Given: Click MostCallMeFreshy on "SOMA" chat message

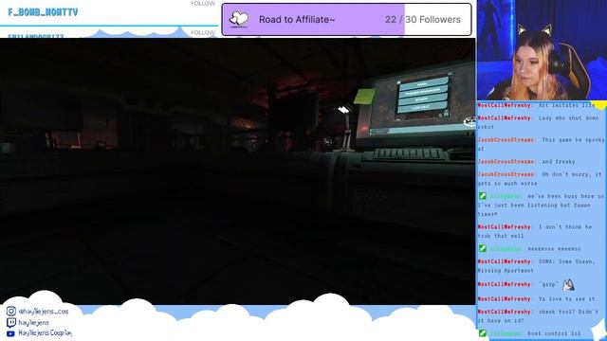Looking at the screenshot, I should point(505,261).
